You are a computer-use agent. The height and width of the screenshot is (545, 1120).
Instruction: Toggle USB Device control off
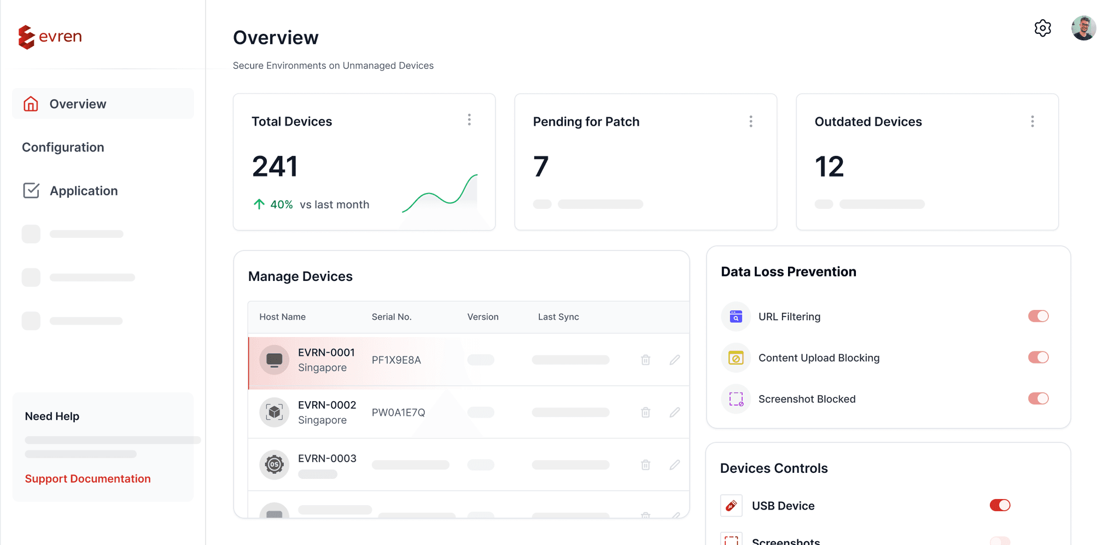[1000, 505]
